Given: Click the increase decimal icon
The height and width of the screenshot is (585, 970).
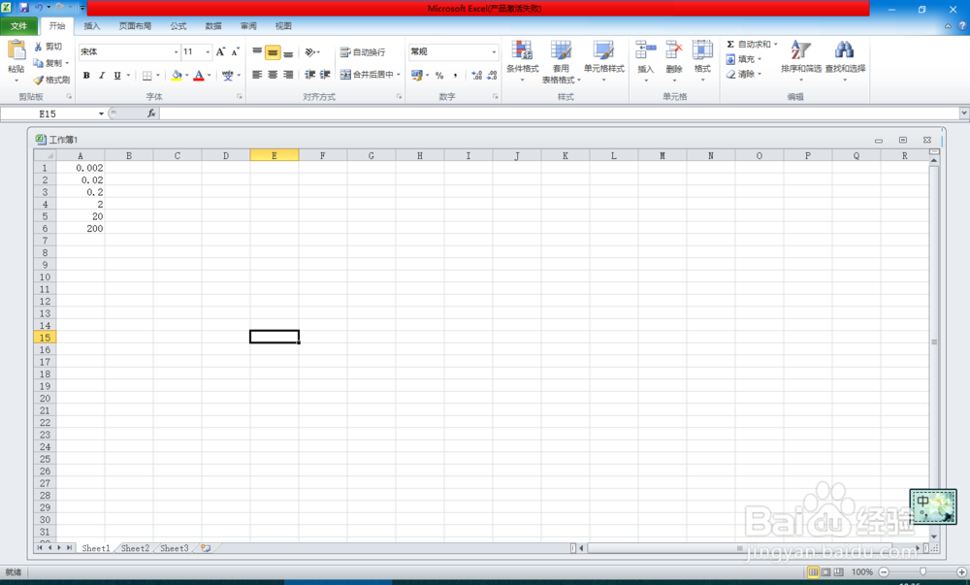Looking at the screenshot, I should click(x=477, y=76).
